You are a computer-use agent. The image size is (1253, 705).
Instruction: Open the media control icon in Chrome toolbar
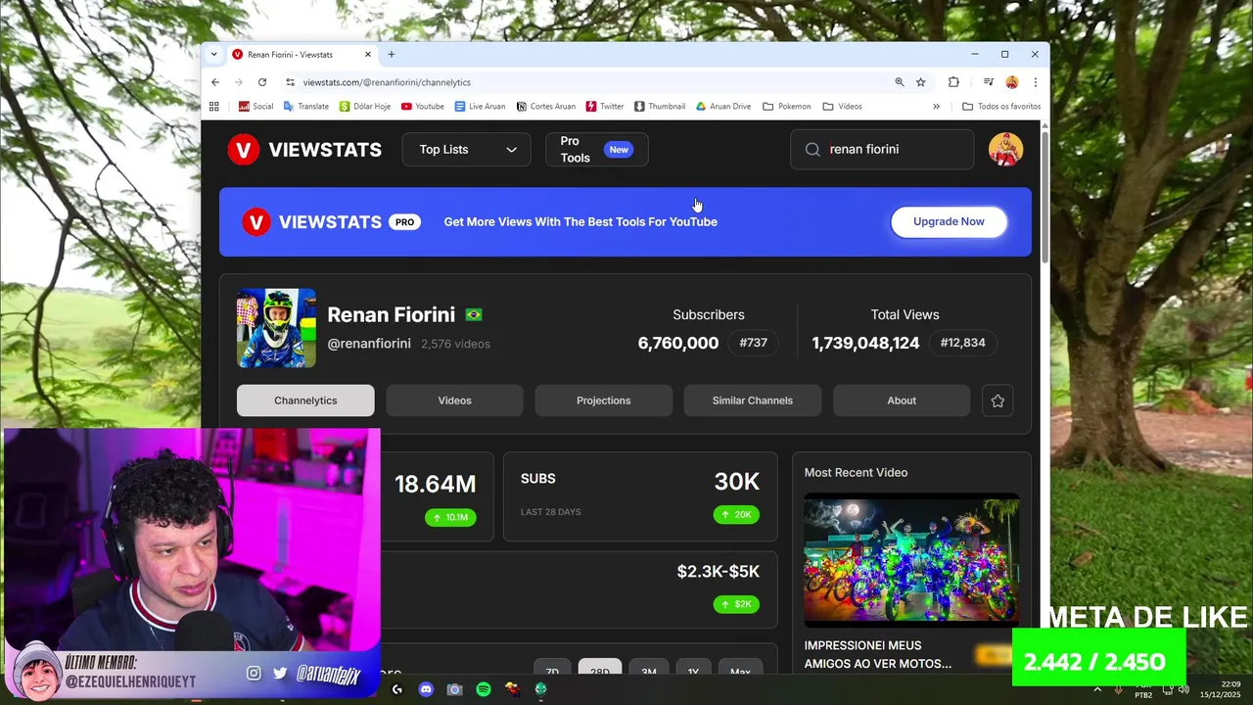pyautogui.click(x=989, y=82)
